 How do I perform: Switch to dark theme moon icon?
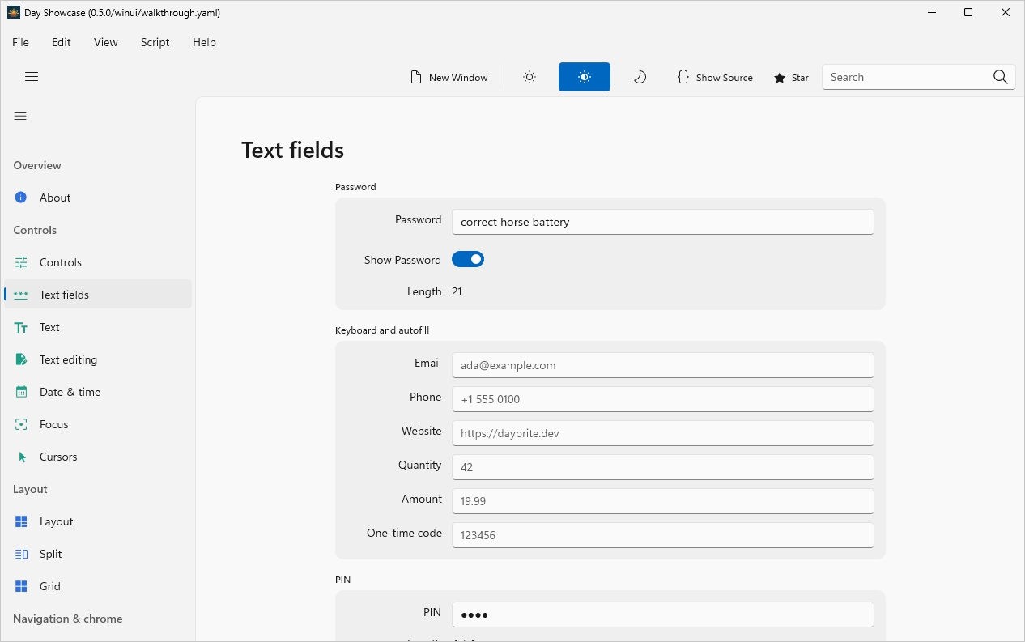point(640,77)
